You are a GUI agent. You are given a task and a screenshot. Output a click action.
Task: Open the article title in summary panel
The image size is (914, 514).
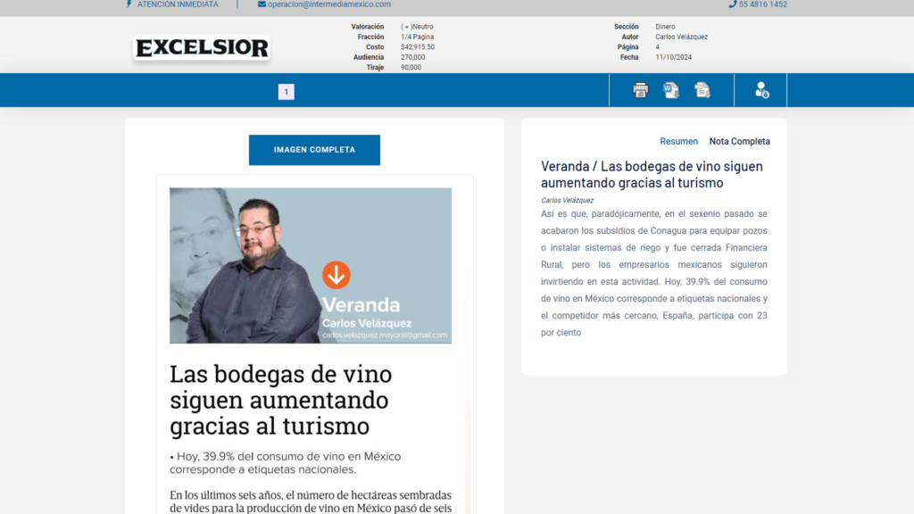click(x=652, y=174)
